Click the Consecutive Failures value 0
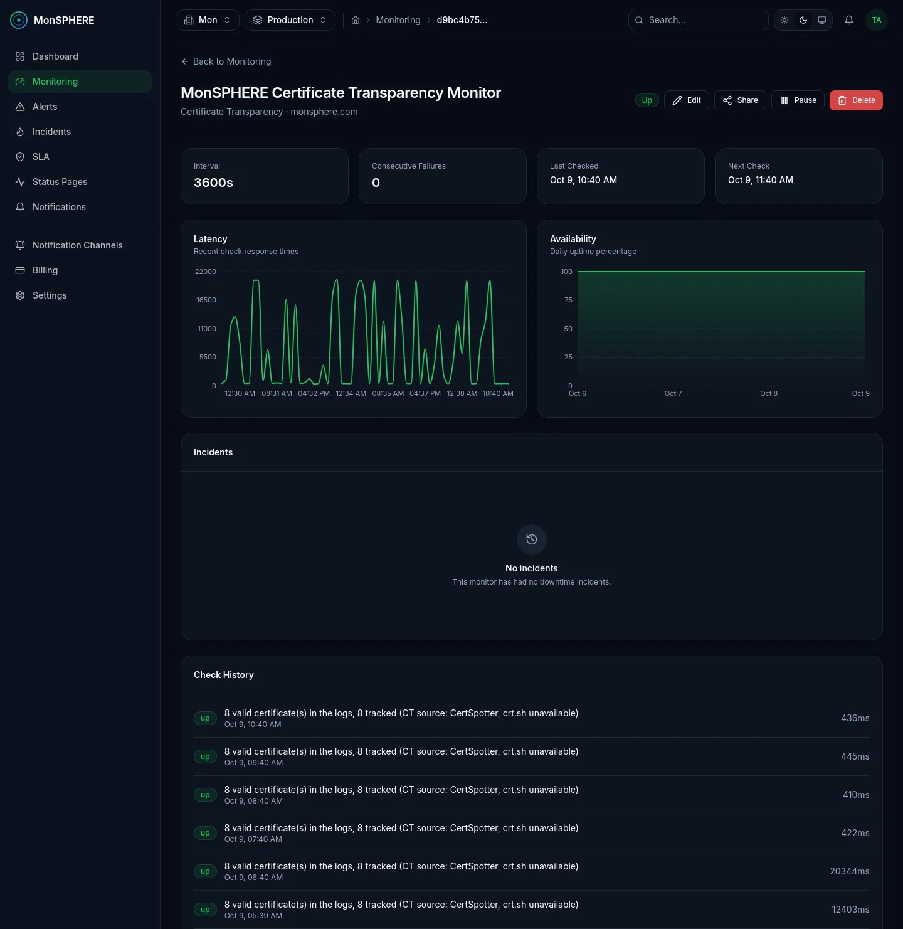Screen dimensions: 903x929 pos(376,183)
